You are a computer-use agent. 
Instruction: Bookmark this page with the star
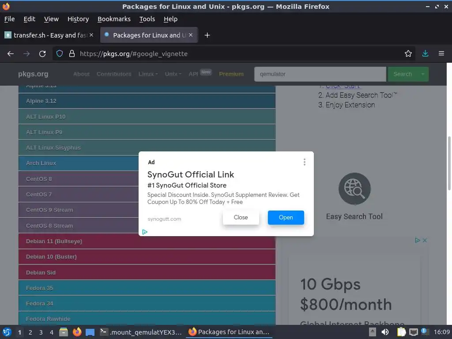(x=408, y=53)
